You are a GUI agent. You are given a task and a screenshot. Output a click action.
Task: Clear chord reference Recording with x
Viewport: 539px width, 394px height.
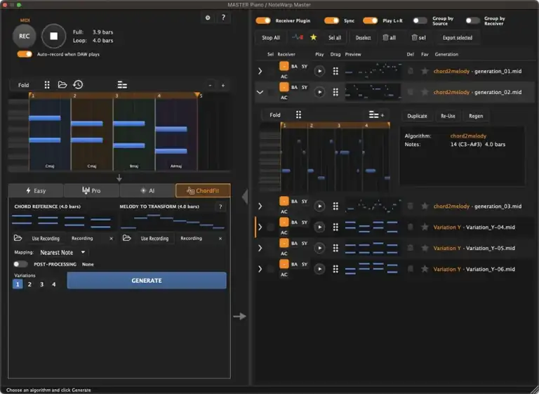click(111, 239)
